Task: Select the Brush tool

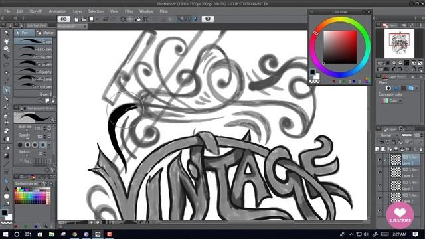Action: (x=6, y=106)
